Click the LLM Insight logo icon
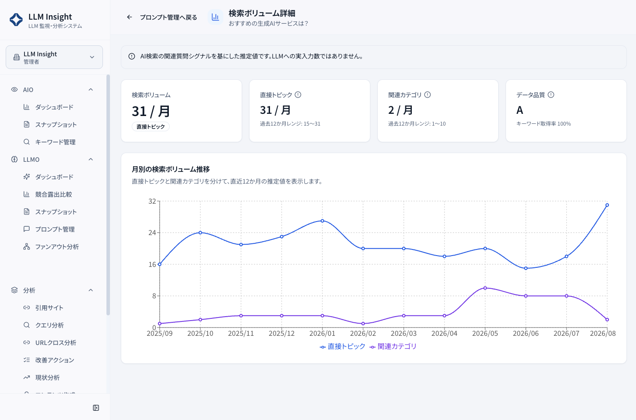 16,20
